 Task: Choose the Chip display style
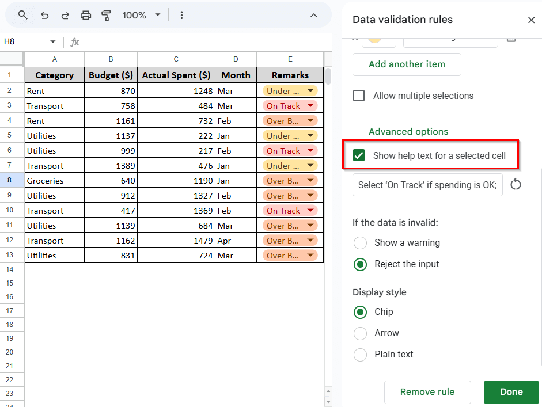click(x=360, y=312)
